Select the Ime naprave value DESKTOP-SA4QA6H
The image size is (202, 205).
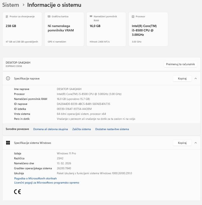coord(69,89)
